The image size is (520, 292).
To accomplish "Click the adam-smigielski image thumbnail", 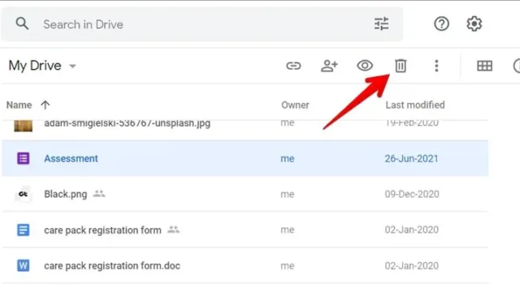I will coord(24,126).
